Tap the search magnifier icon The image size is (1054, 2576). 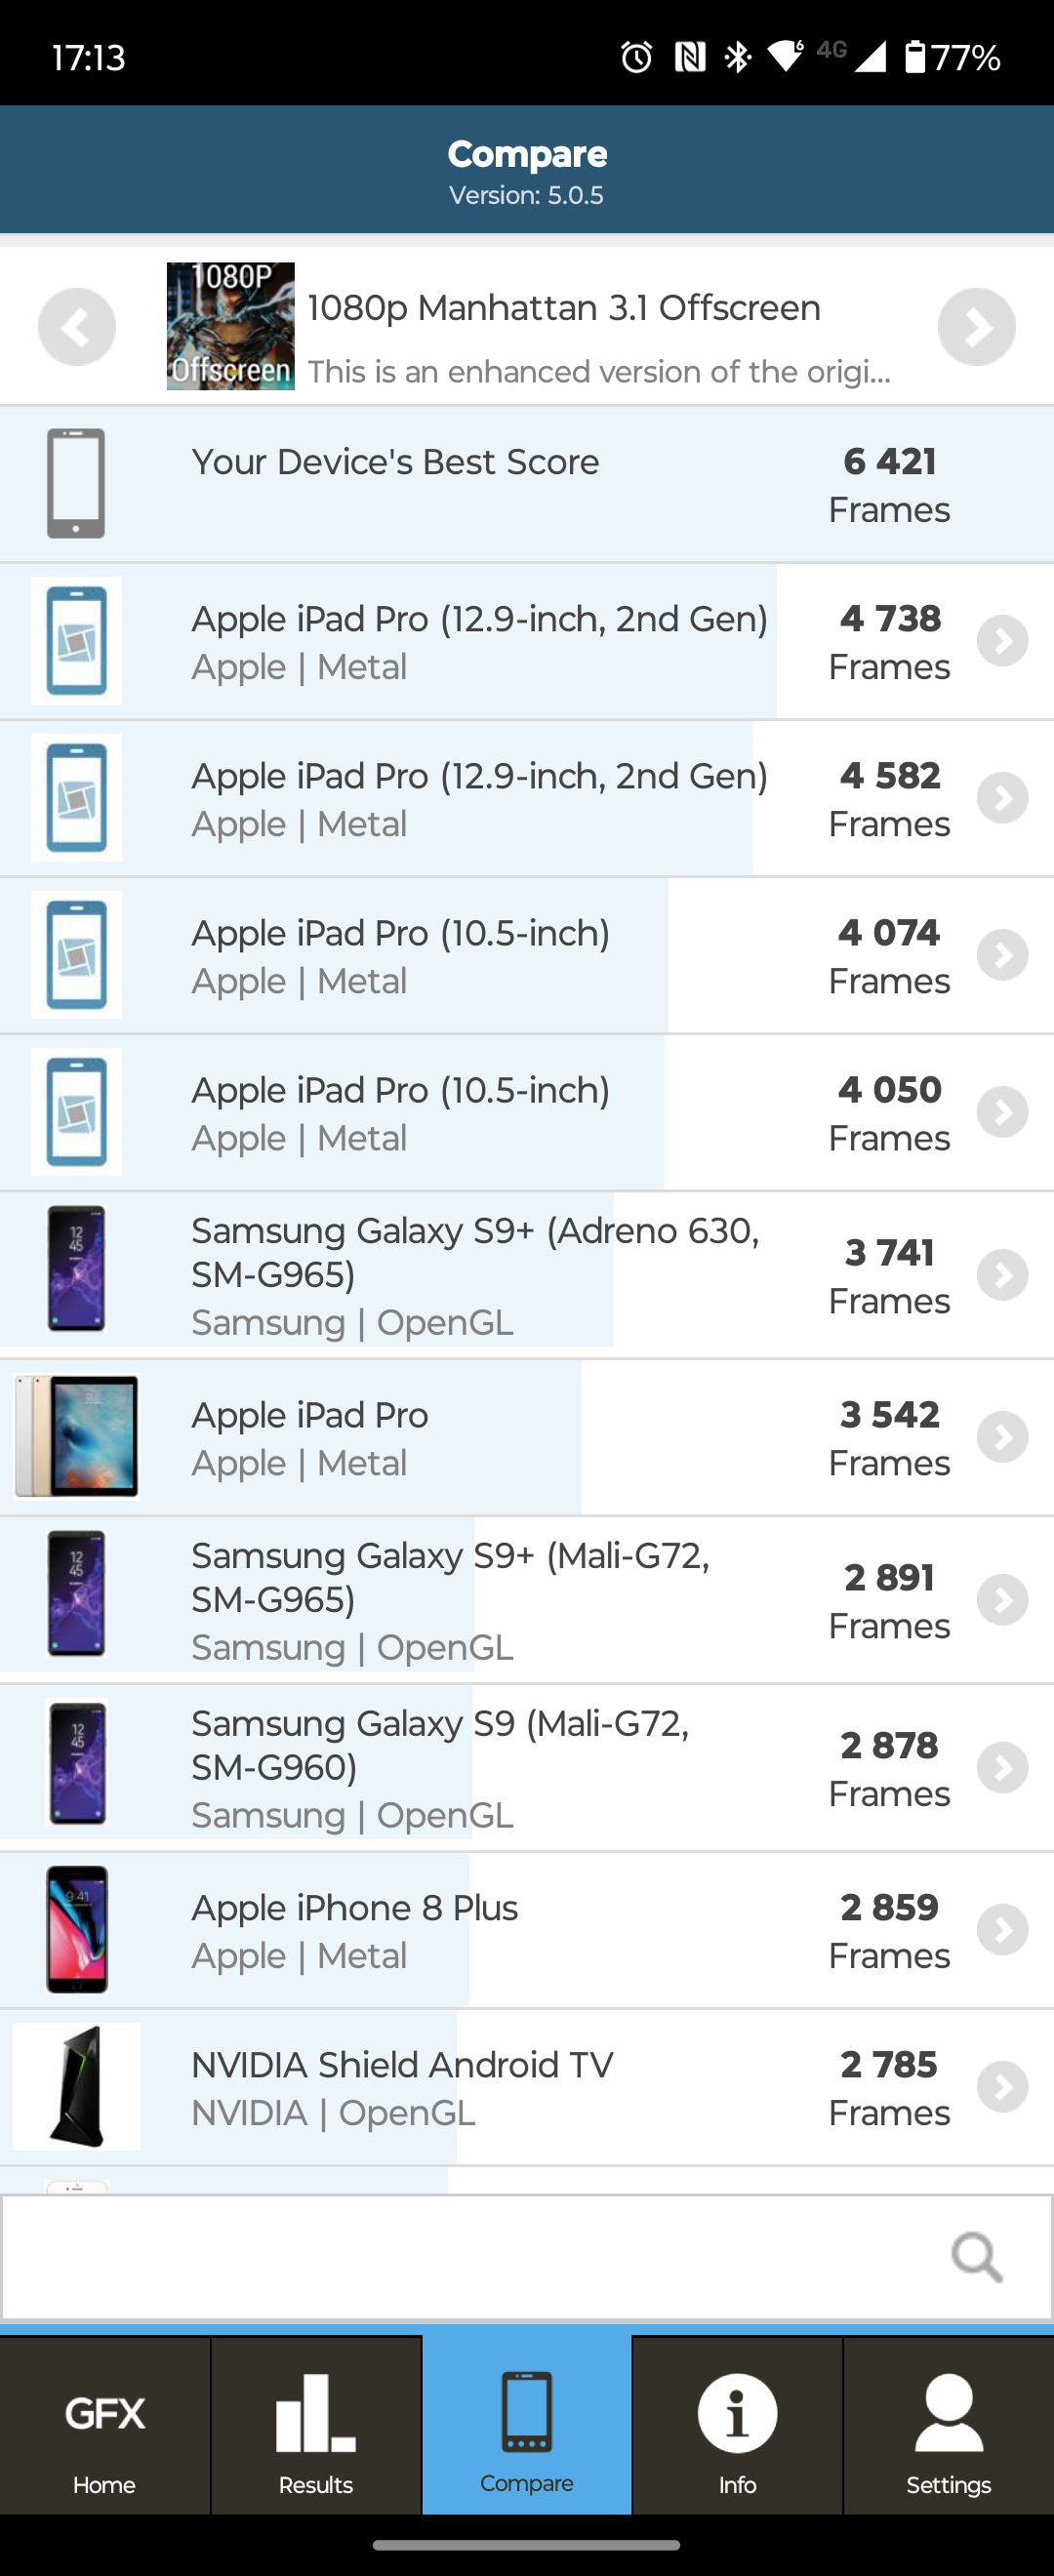pos(976,2257)
